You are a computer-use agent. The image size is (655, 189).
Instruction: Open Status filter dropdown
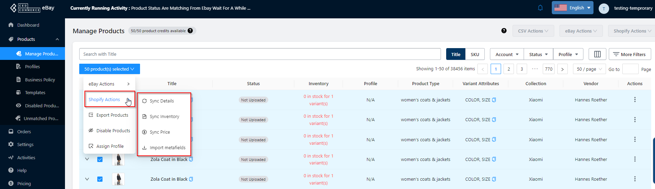[539, 54]
